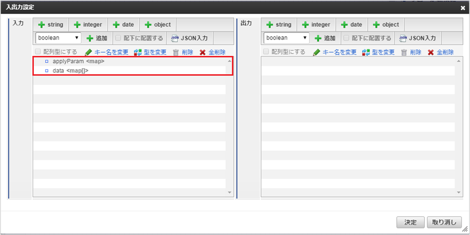The height and width of the screenshot is (235, 470).
Task: Close the 入出力設定 dialog
Action: [463, 8]
